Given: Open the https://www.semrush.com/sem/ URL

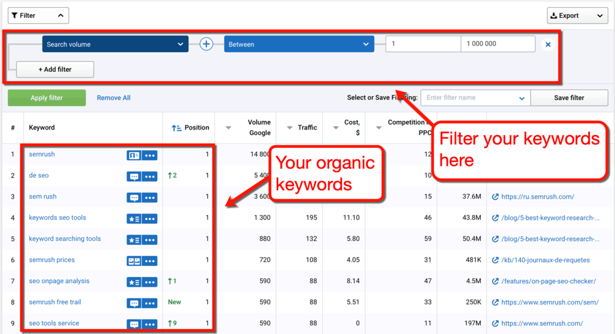Looking at the screenshot, I should [550, 302].
